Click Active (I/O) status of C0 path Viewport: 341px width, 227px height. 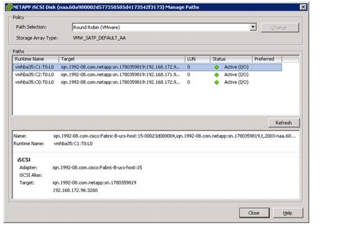click(236, 82)
